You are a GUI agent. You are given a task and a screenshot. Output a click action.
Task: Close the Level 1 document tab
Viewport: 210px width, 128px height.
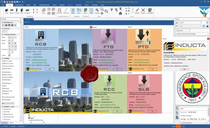[x=33, y=19]
